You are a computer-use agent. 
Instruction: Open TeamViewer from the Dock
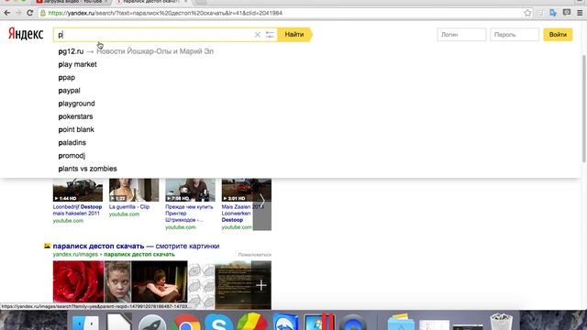285,323
